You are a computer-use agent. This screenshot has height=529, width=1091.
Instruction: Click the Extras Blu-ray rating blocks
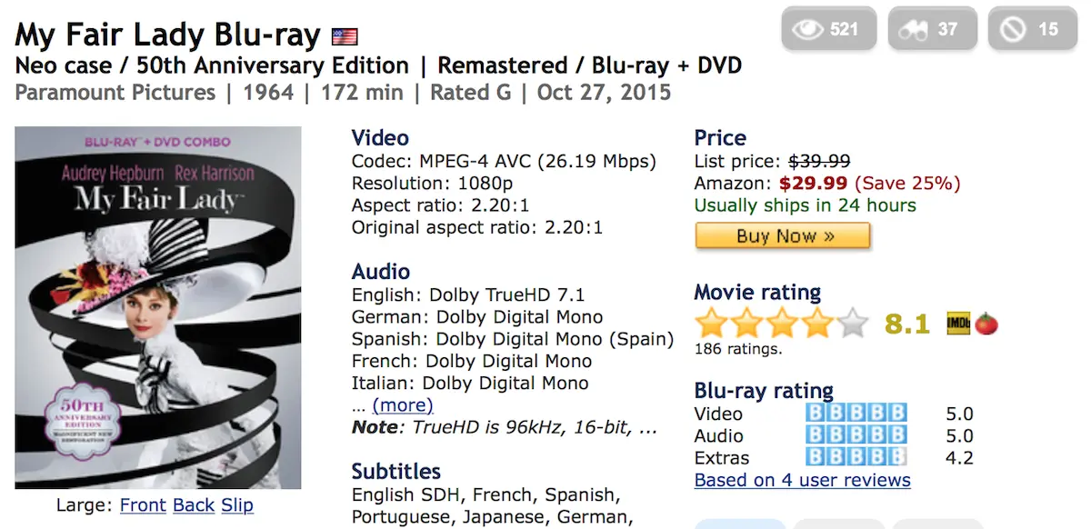(x=856, y=457)
